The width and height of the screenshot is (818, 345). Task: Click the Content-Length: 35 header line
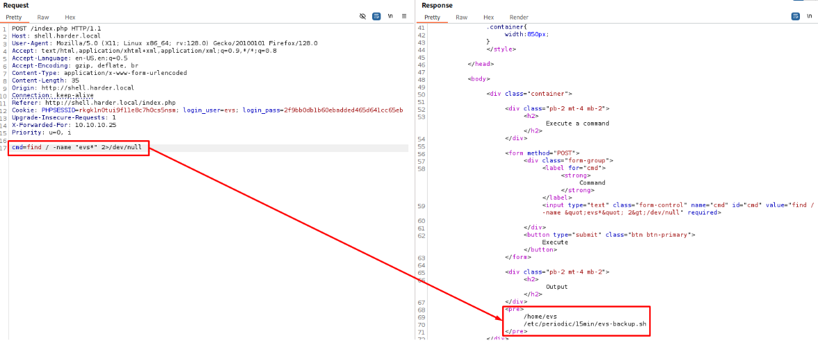click(x=45, y=81)
